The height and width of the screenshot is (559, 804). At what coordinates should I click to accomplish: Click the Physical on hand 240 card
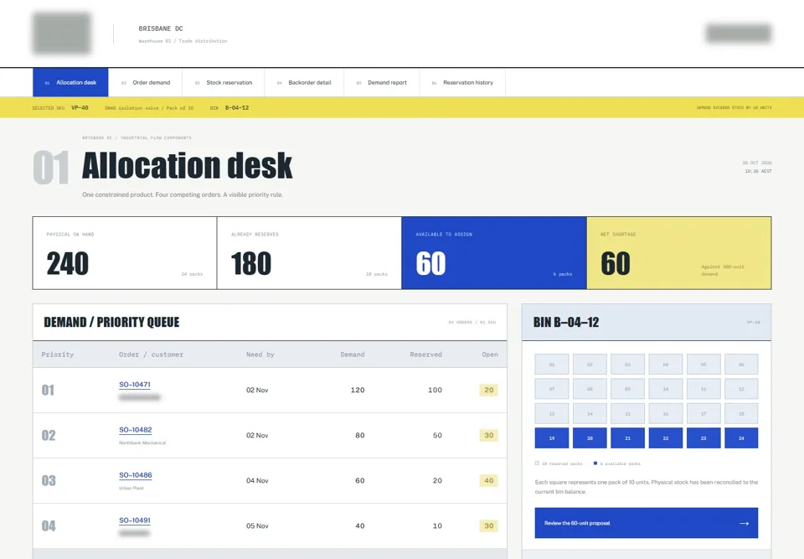tap(125, 252)
